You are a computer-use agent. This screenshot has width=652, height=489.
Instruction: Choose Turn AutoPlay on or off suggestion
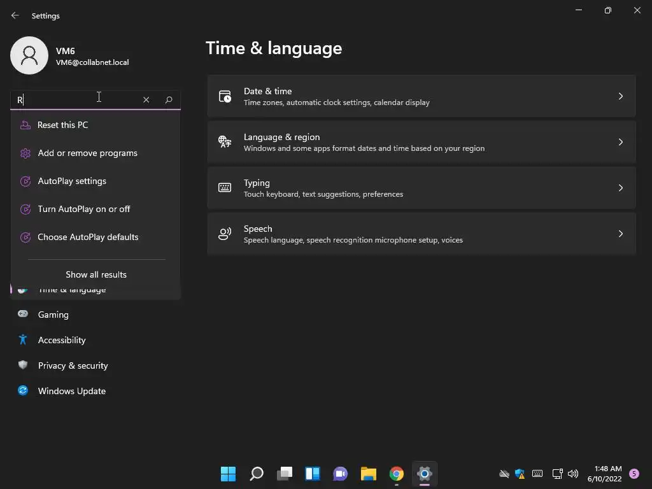(96, 209)
